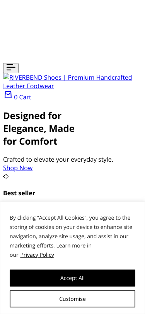Click the Best seller section heading
The height and width of the screenshot is (314, 145).
pos(19,193)
